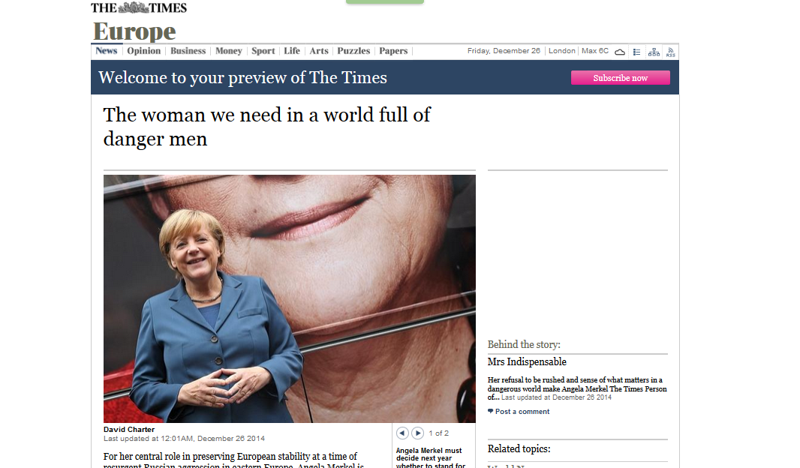Image resolution: width=800 pixels, height=468 pixels.
Task: Select the Papers menu item
Action: pos(393,51)
